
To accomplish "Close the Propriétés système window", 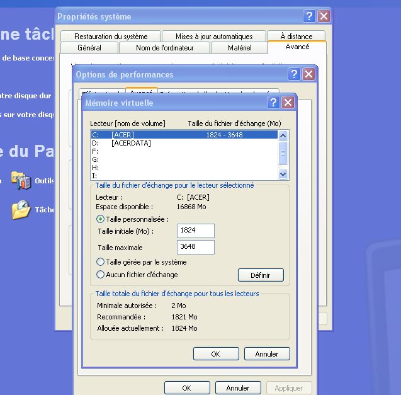I will (324, 16).
